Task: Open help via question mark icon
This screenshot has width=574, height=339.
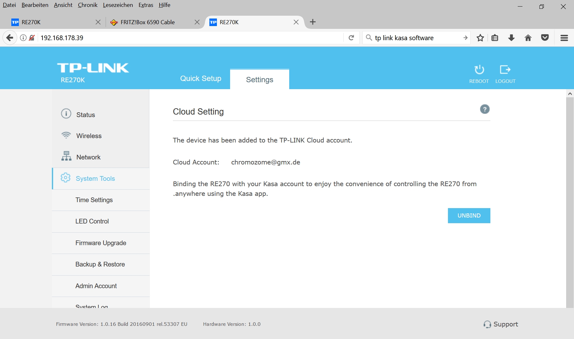Action: tap(485, 109)
